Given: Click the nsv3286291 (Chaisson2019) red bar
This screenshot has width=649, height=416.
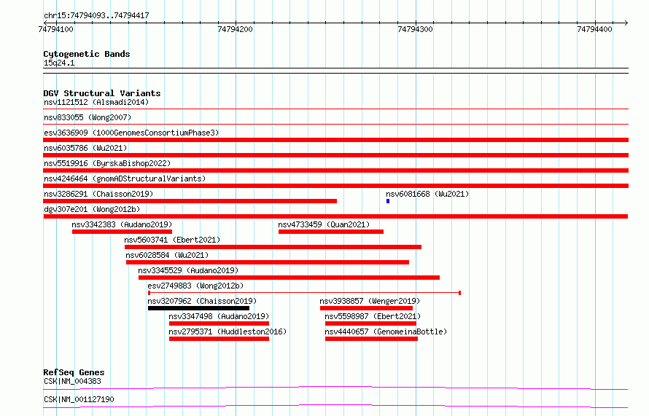Looking at the screenshot, I should point(190,201).
